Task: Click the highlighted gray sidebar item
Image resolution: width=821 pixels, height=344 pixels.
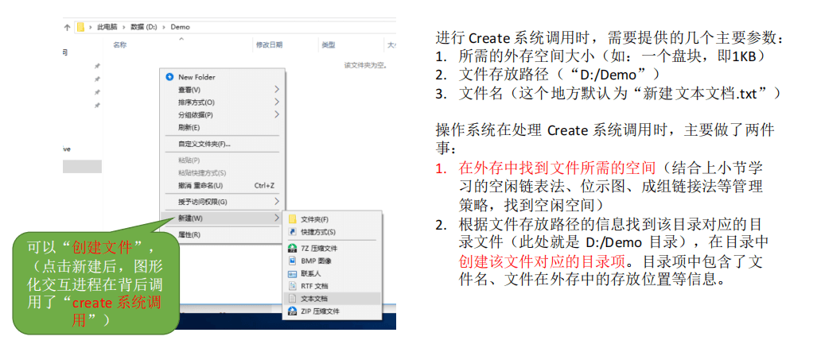Action: pyautogui.click(x=82, y=167)
